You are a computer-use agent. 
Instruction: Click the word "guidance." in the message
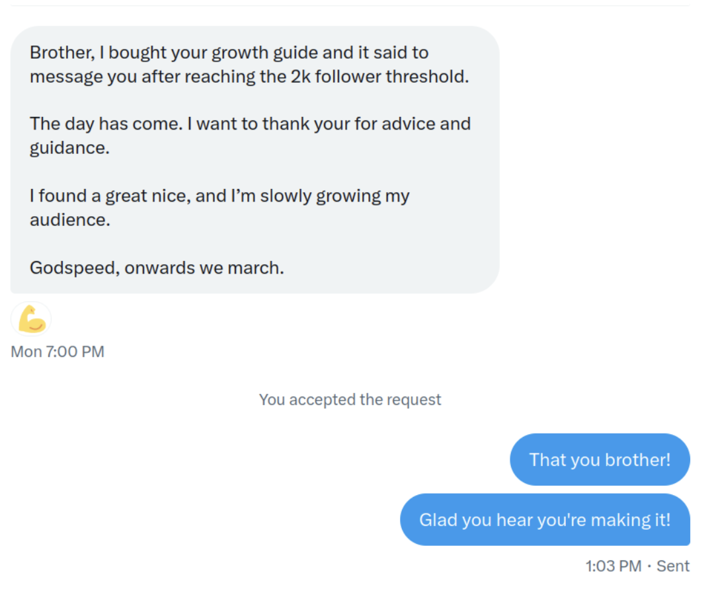click(69, 148)
